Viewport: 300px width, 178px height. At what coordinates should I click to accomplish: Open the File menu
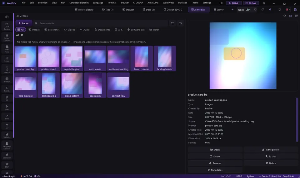click(x=24, y=3)
